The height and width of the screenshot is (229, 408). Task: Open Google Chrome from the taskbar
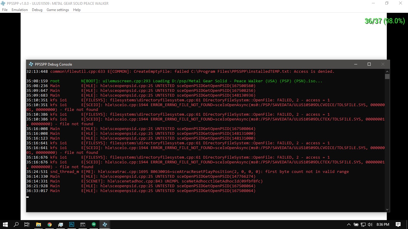tap(50, 225)
